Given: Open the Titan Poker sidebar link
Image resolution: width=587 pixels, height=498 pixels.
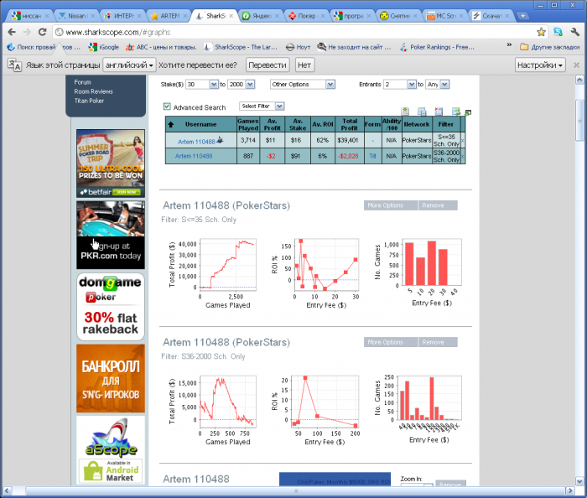Looking at the screenshot, I should pos(89,101).
